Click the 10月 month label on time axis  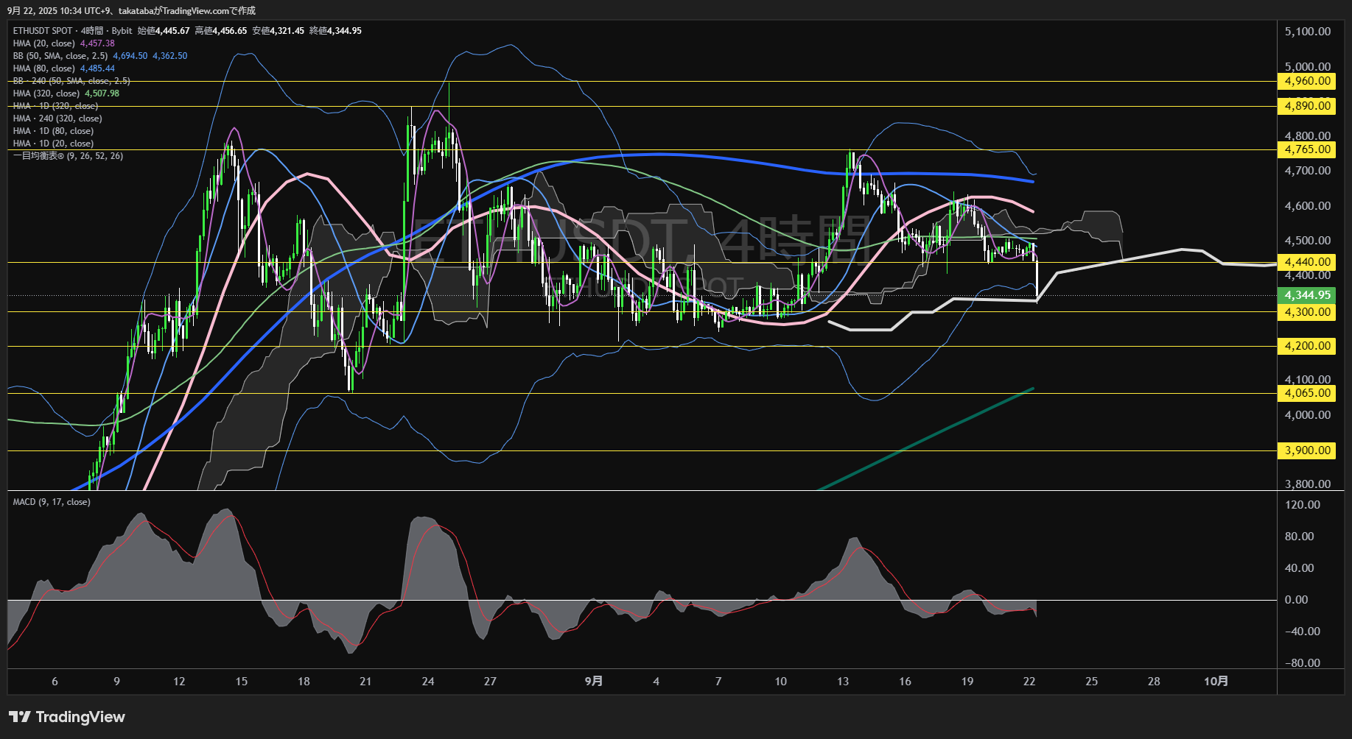1216,682
